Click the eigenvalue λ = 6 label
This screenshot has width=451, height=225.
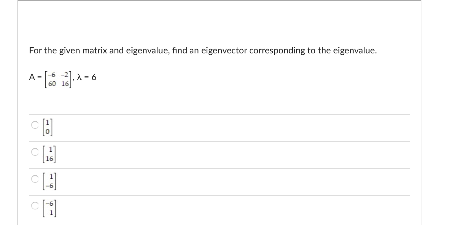click(x=87, y=77)
